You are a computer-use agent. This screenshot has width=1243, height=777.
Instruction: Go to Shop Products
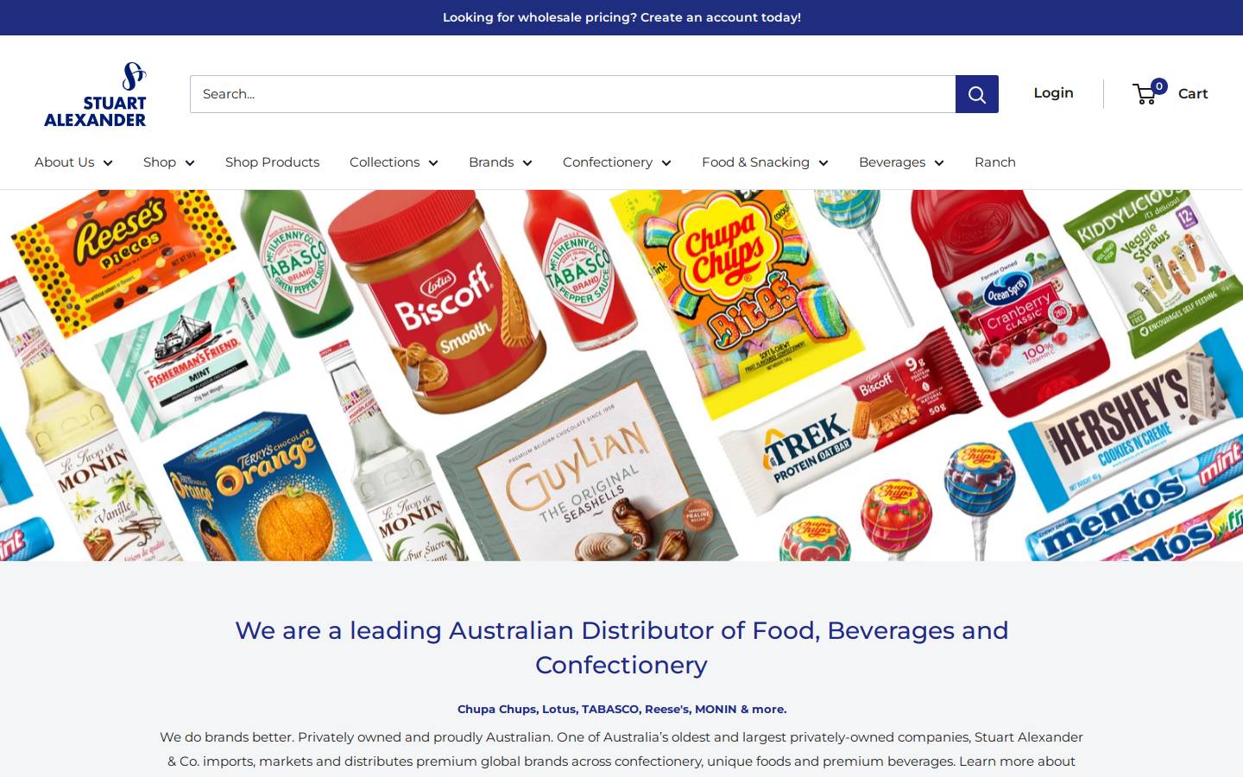[272, 162]
